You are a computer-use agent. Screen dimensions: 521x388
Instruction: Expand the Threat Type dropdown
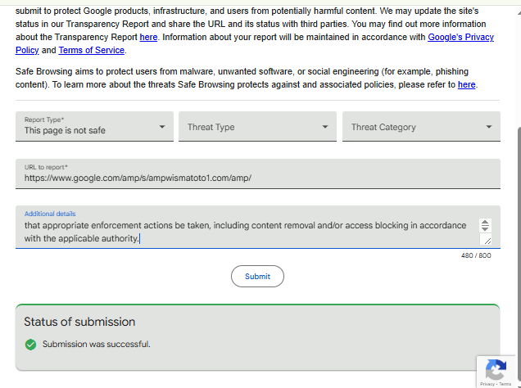tap(257, 126)
